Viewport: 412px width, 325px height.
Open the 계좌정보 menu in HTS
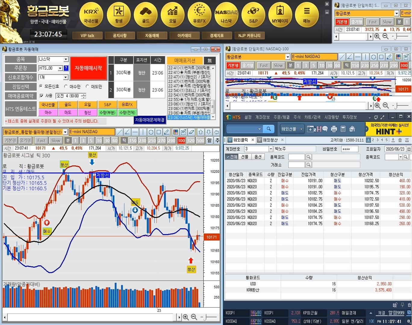[263, 117]
